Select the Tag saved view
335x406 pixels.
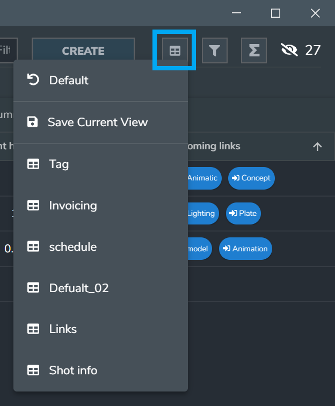pos(59,164)
